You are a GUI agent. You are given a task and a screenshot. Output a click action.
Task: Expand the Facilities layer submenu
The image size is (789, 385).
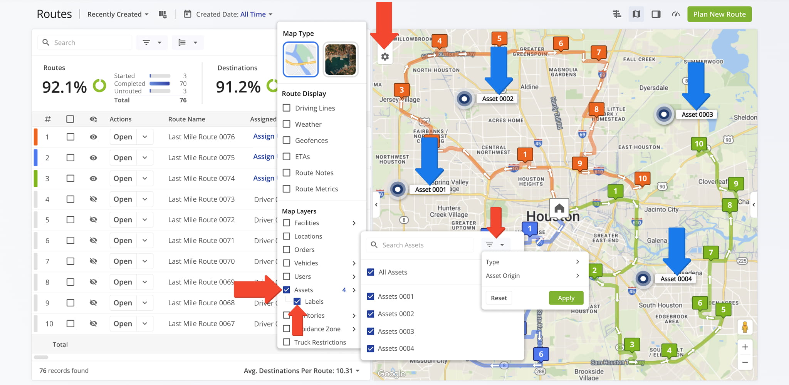pyautogui.click(x=354, y=223)
